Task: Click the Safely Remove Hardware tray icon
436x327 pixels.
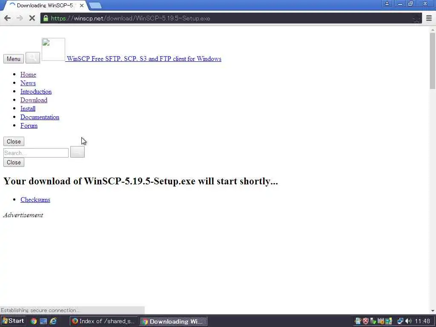Action: click(x=373, y=321)
